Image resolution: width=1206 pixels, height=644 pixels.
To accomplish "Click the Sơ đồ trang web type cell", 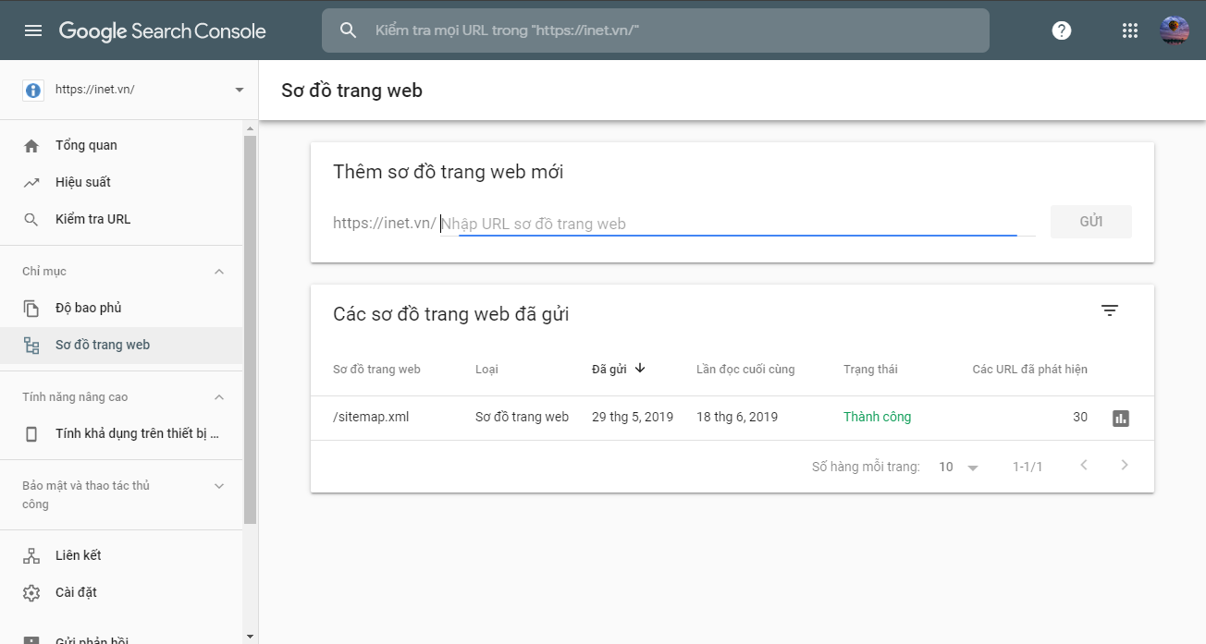I will [x=522, y=417].
